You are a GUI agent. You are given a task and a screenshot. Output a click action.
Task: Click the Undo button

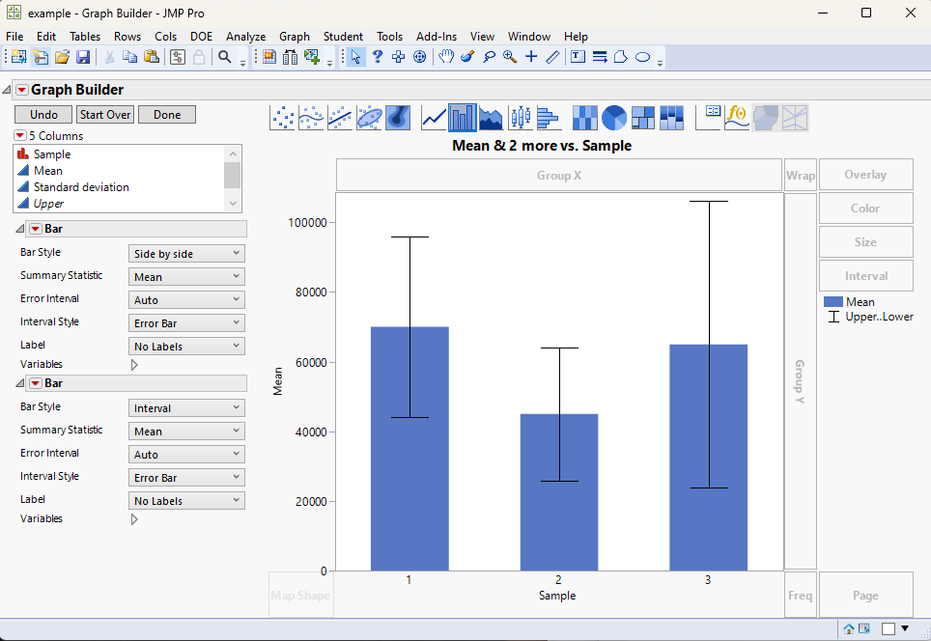pos(43,115)
